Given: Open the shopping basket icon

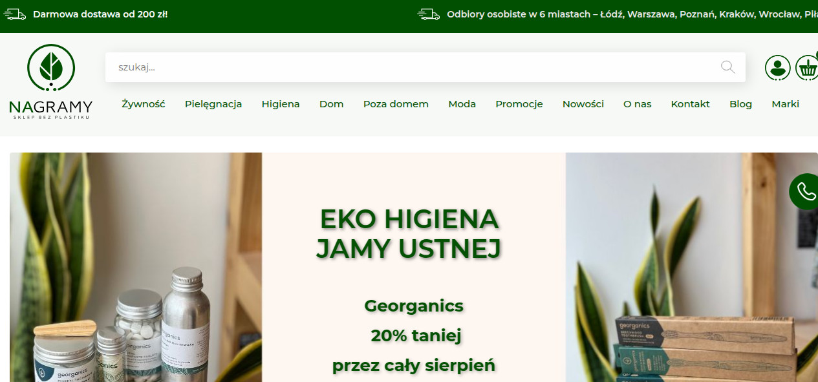Looking at the screenshot, I should click(x=806, y=68).
